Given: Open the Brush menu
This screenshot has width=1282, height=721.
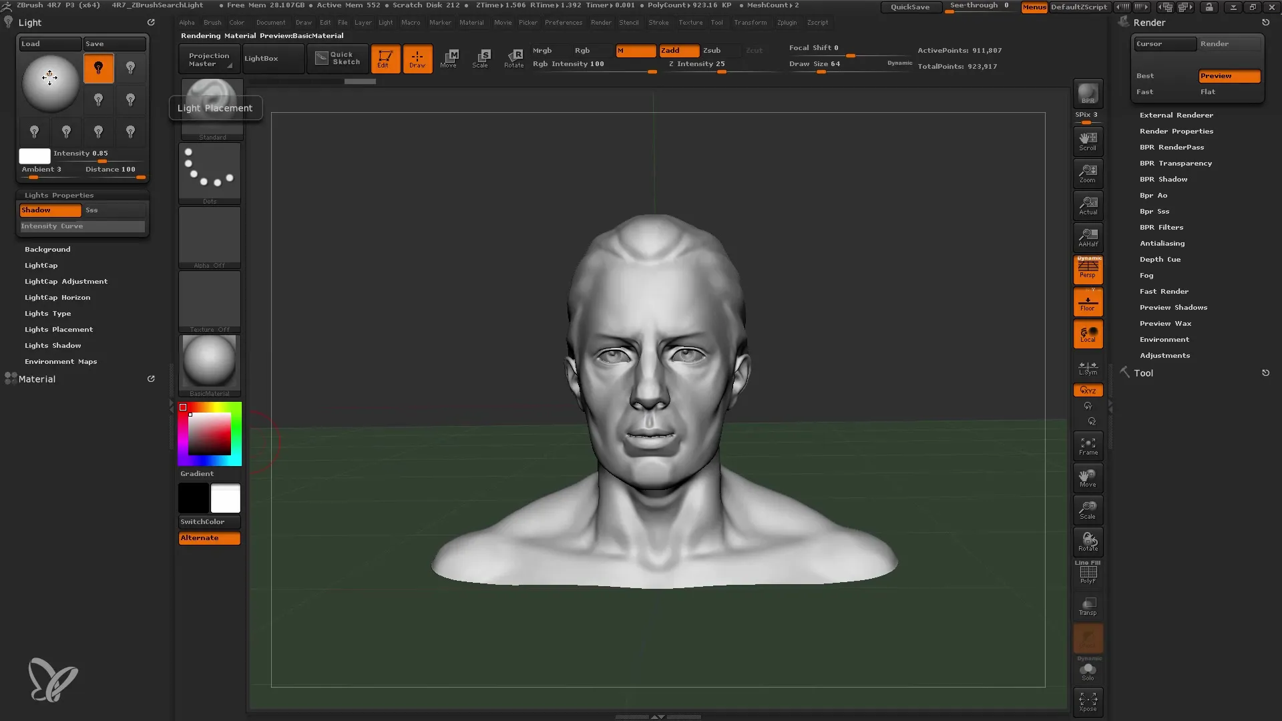Looking at the screenshot, I should [x=212, y=23].
